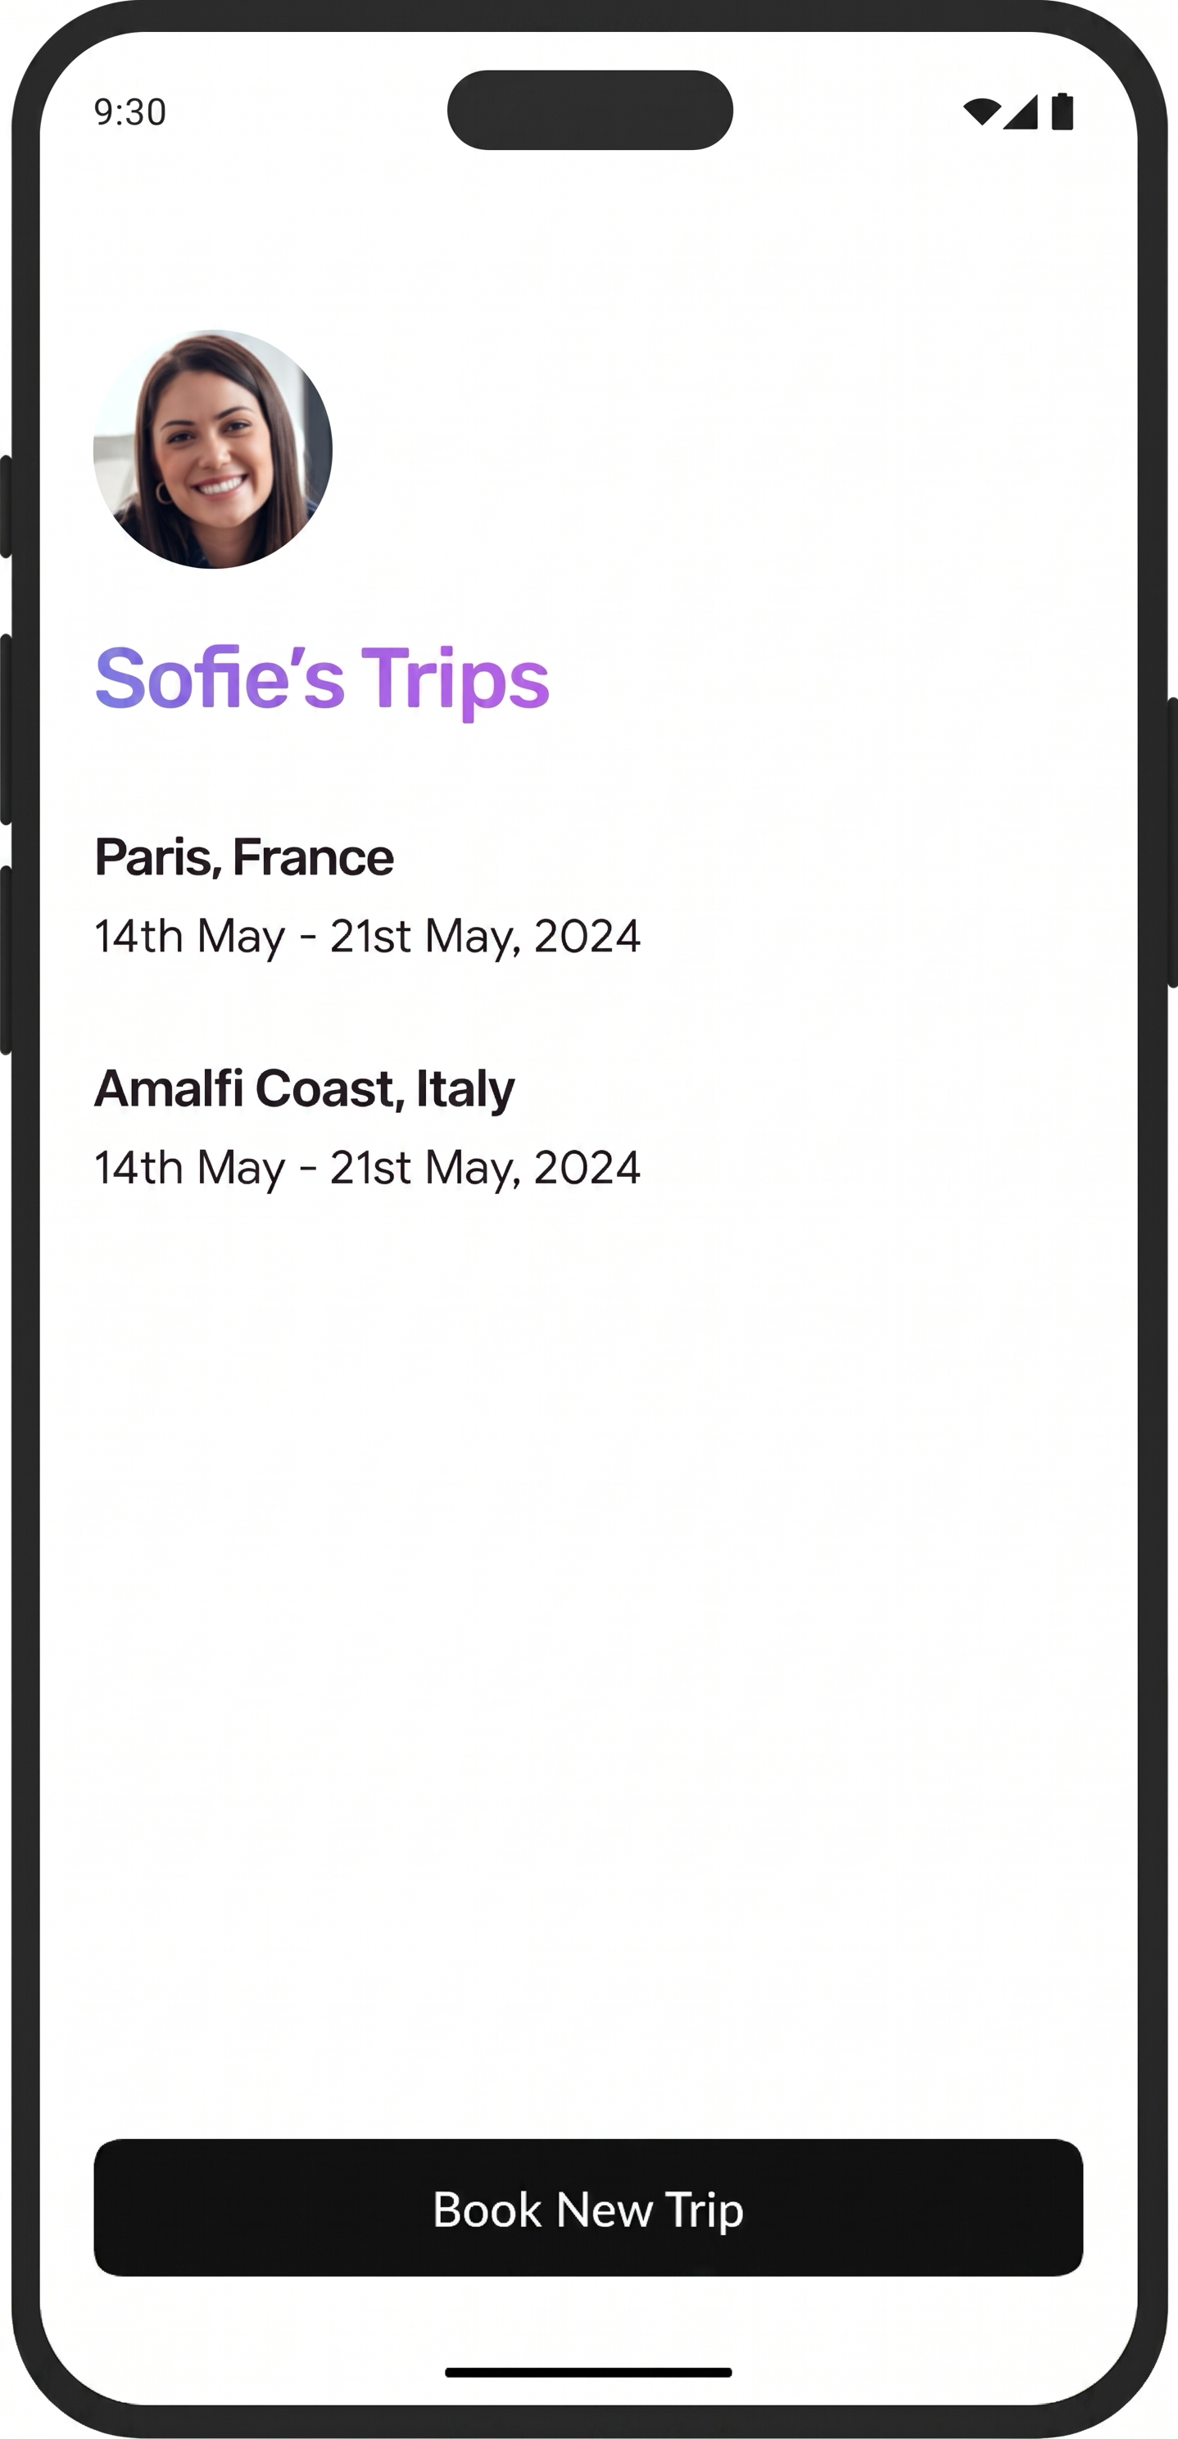1178x2439 pixels.
Task: Tap the Wi-Fi status icon
Action: 982,111
